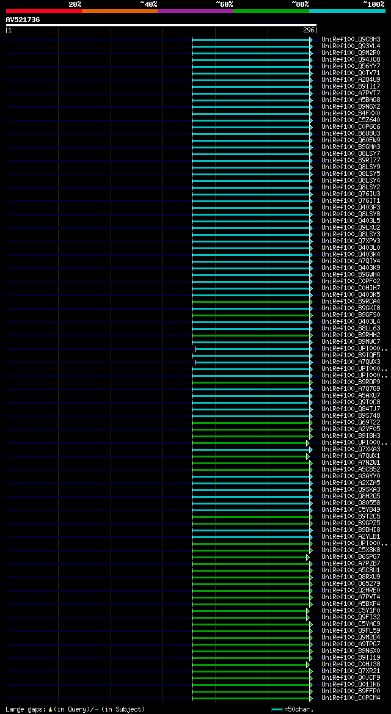Viewport: 391px width, 714px height.
Task: Click the UniRef100_Q9SKA3 entry
Action: [351, 489]
